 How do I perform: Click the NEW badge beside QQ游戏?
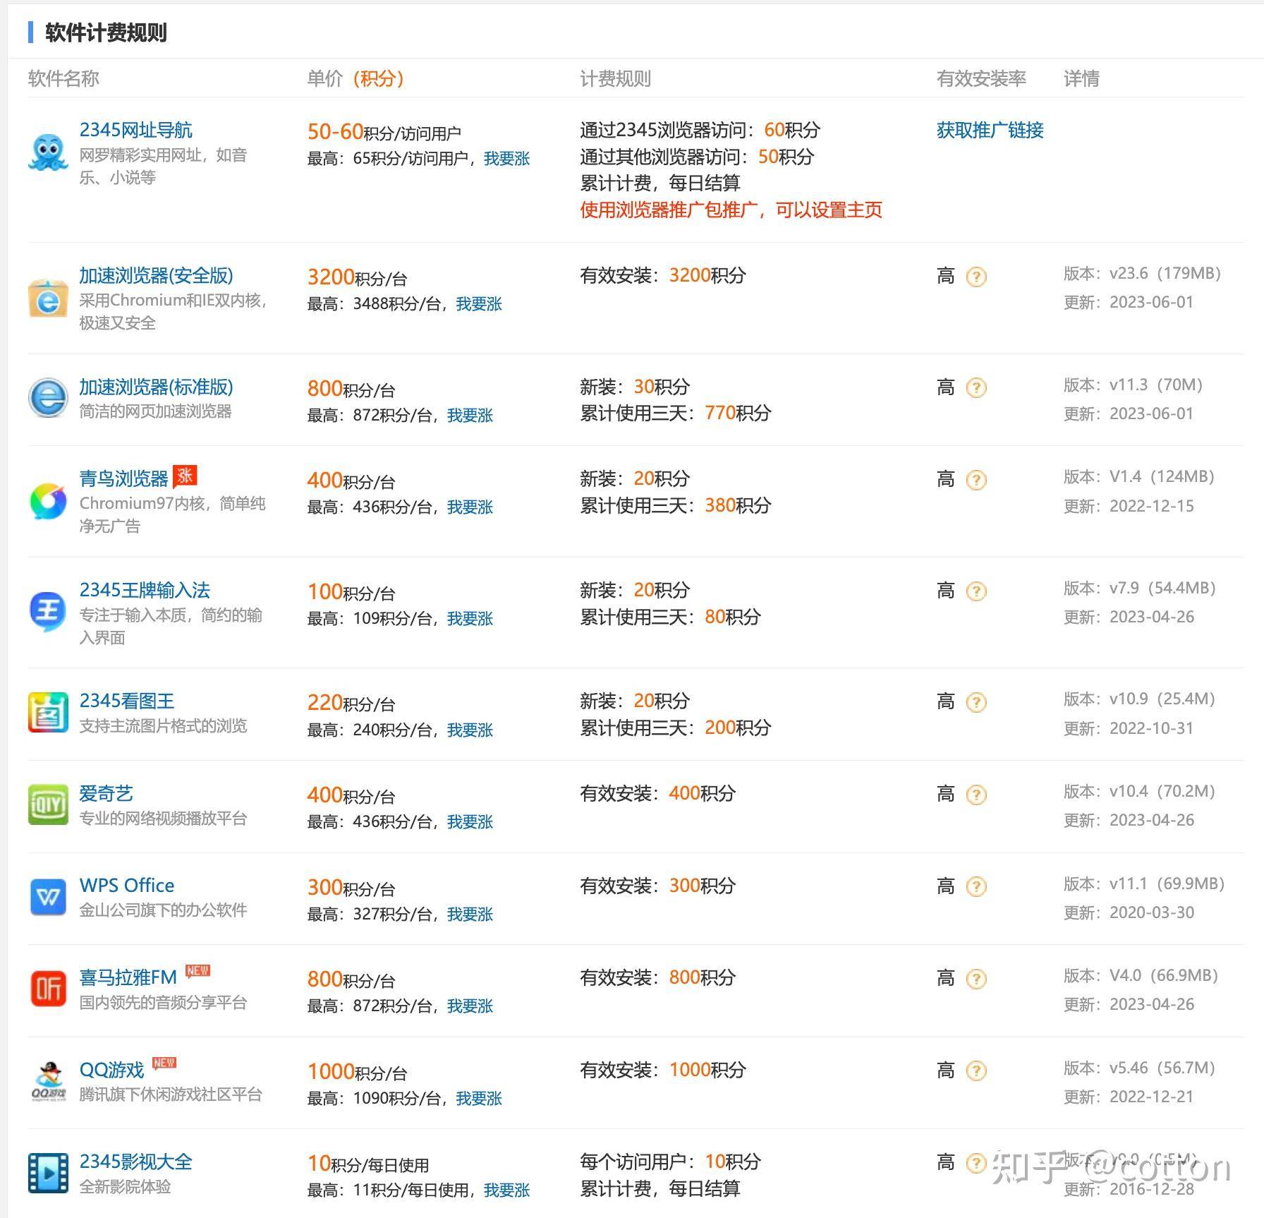coord(164,1063)
